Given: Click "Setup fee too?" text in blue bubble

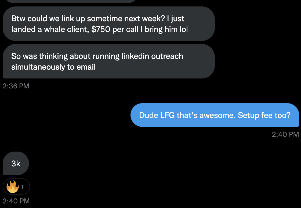Looking at the screenshot, I should 264,115.
